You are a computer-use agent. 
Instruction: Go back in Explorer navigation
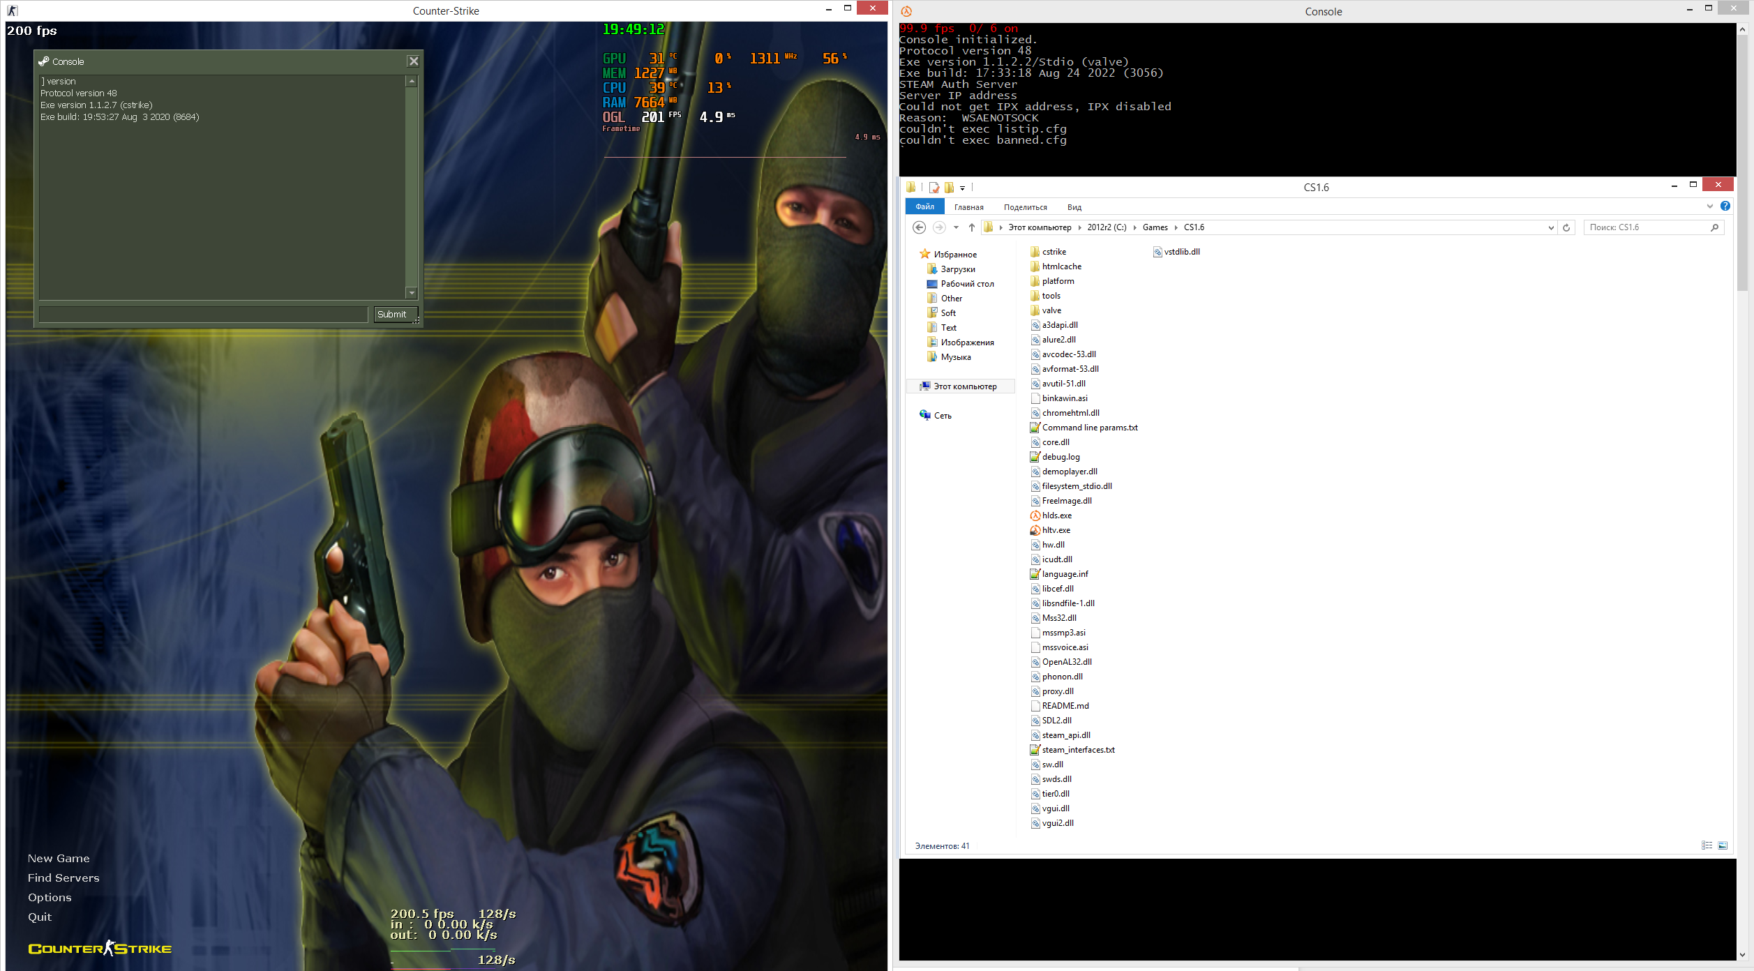coord(920,227)
